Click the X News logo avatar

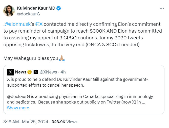[10, 72]
